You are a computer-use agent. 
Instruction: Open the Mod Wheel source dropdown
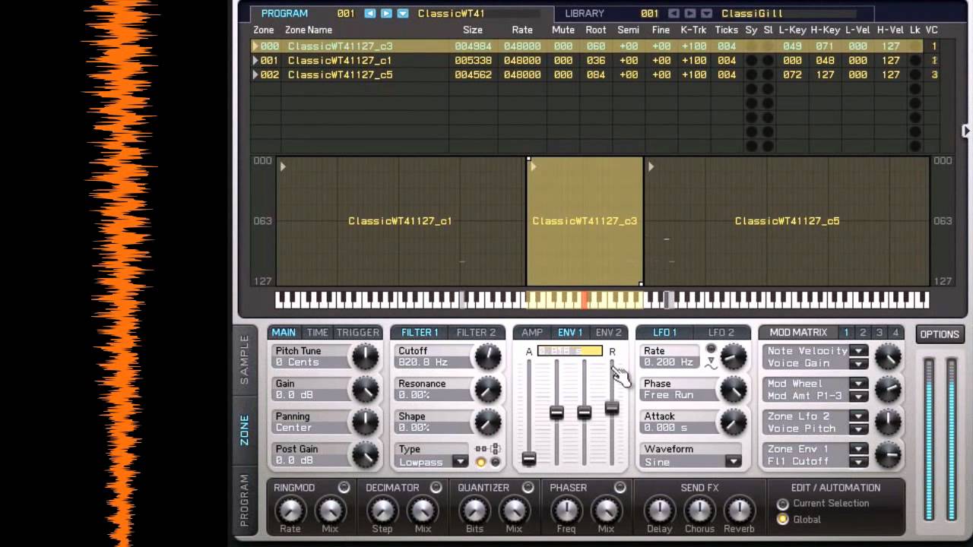(x=858, y=384)
